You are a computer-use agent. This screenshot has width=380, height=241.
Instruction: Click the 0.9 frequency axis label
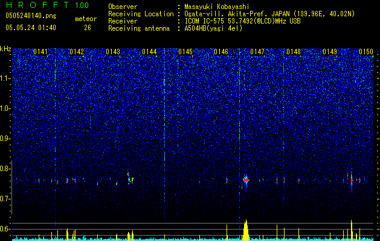click(5, 139)
